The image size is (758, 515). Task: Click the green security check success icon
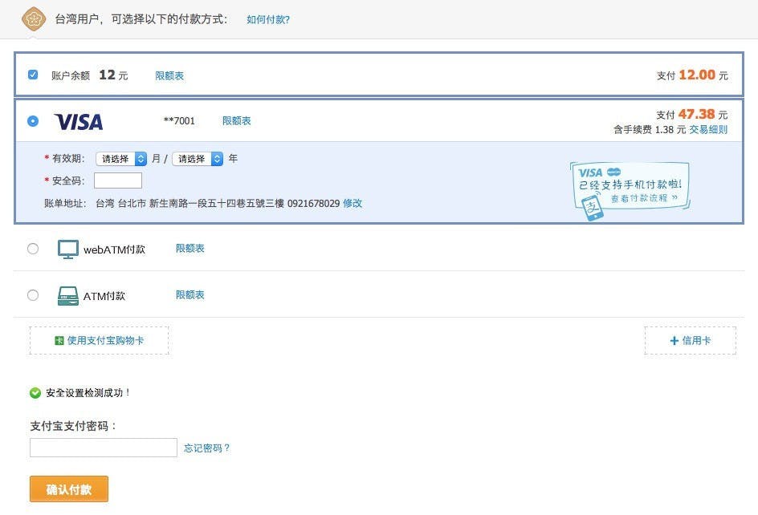tap(35, 393)
